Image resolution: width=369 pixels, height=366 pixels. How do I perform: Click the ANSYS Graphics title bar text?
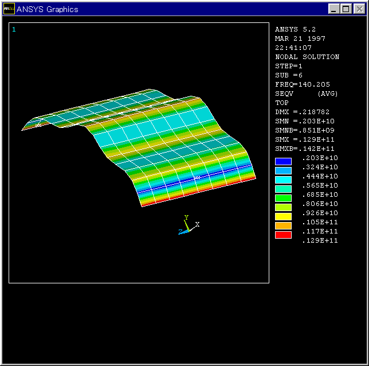[48, 9]
